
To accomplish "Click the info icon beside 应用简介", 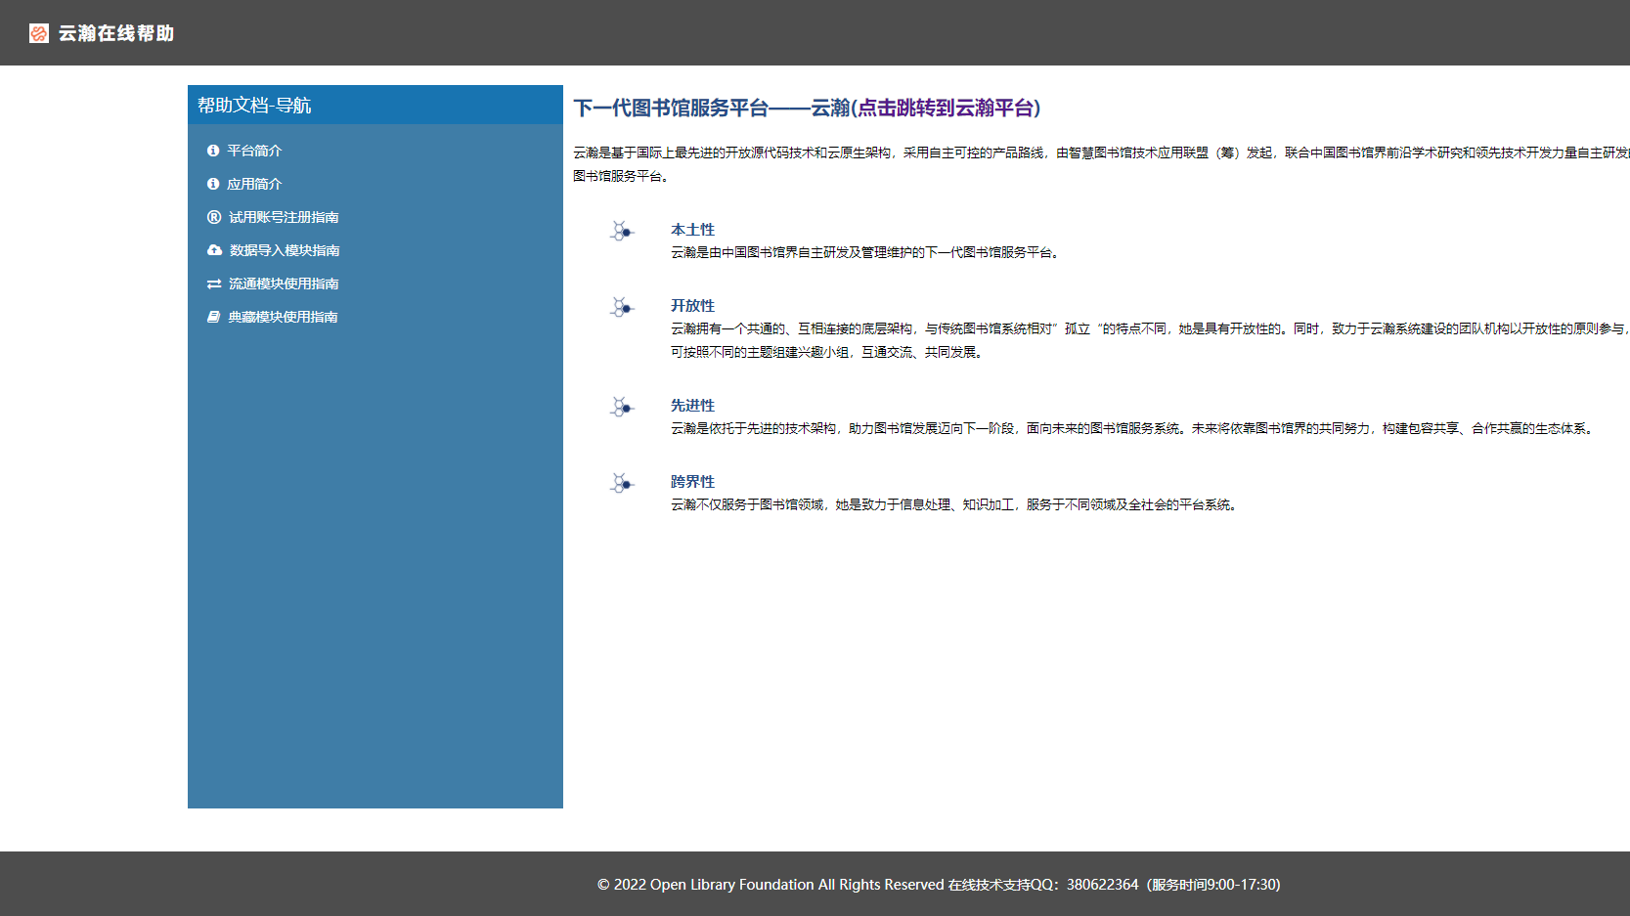I will pyautogui.click(x=213, y=184).
